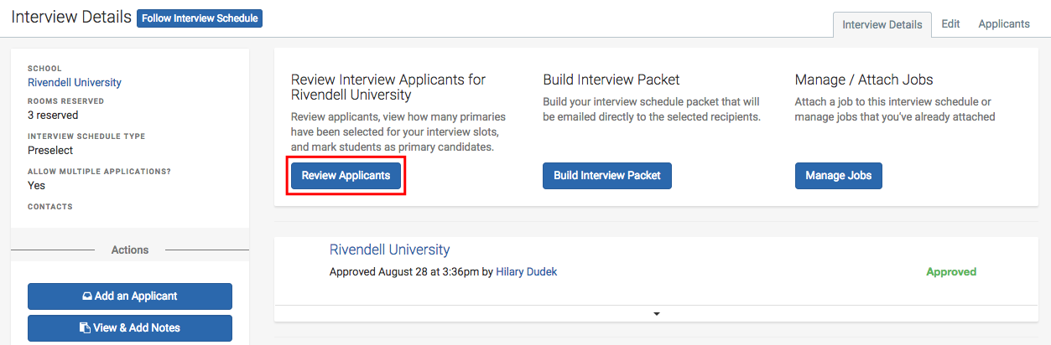
Task: Click the Manage / Attach Jobs heading
Action: tap(864, 80)
